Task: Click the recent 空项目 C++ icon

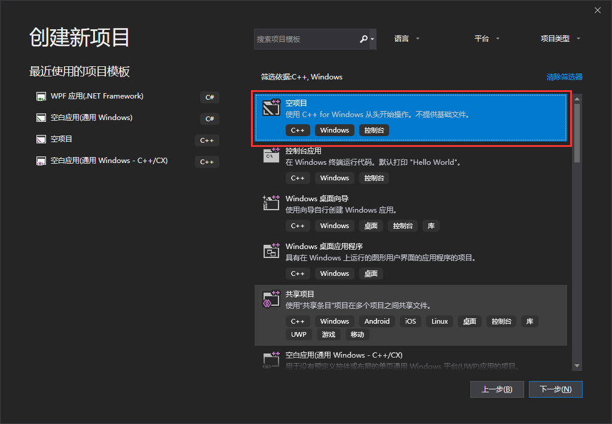Action: [x=41, y=139]
